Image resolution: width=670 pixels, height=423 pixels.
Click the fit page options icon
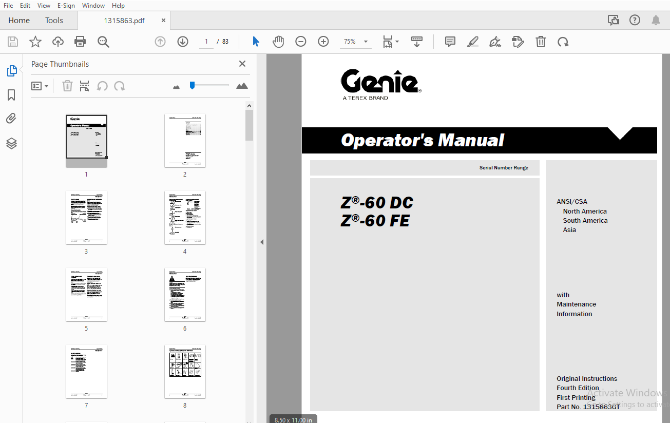(x=388, y=42)
